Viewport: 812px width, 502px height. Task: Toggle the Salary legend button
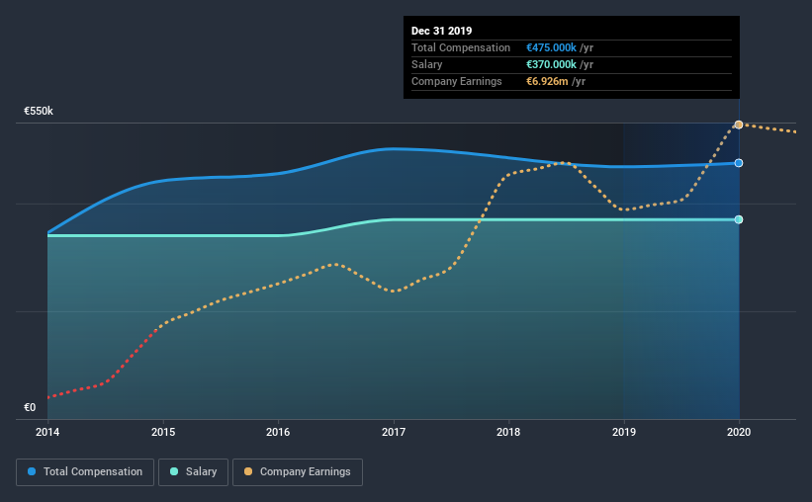(x=193, y=472)
